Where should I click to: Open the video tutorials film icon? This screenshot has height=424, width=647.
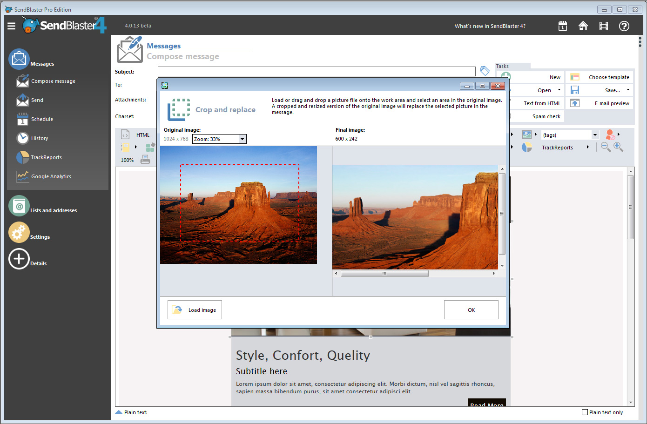point(603,26)
